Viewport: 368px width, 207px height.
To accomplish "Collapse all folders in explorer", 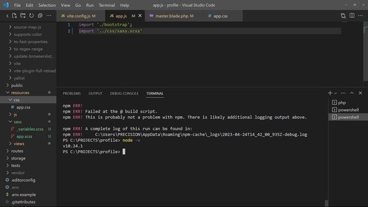I will [x=40, y=16].
